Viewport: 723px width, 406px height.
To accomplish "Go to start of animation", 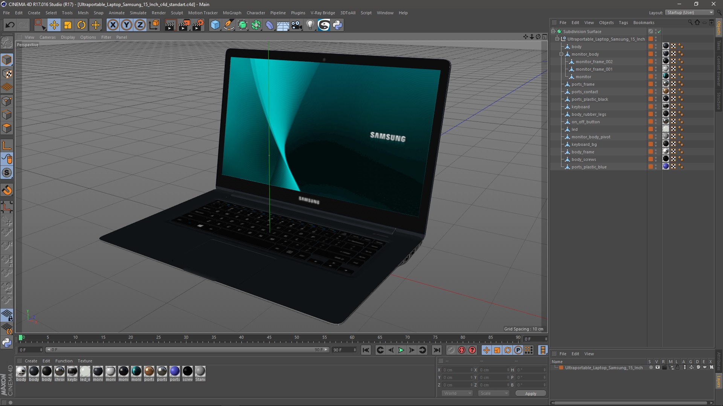I will (x=366, y=350).
